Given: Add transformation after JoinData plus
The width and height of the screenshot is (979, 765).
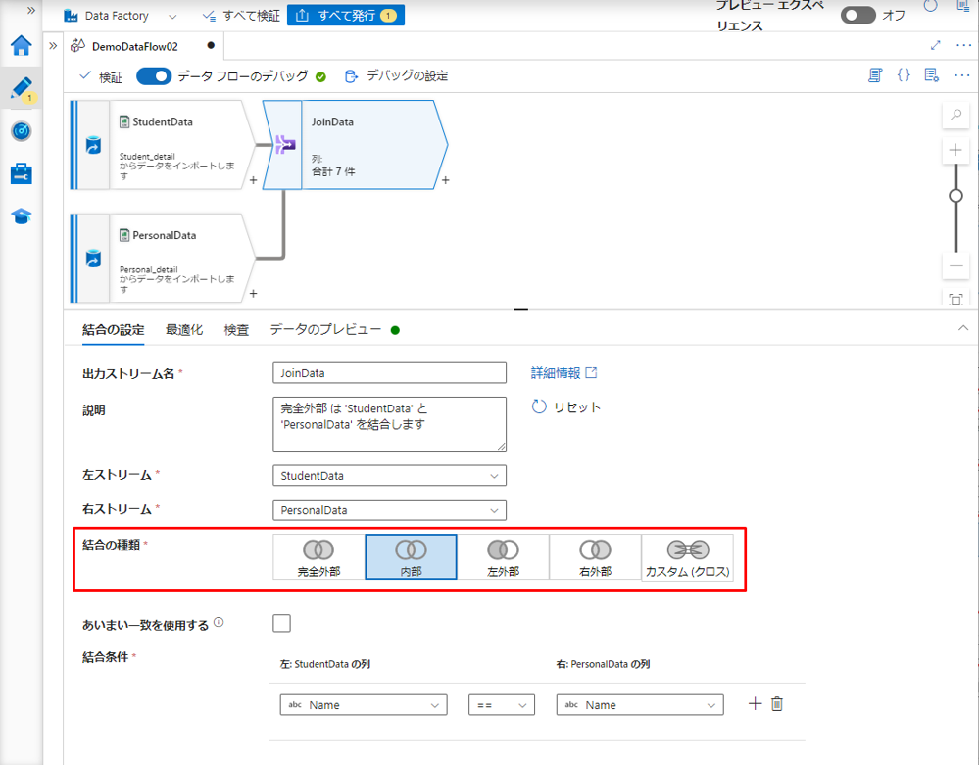Looking at the screenshot, I should click(445, 180).
